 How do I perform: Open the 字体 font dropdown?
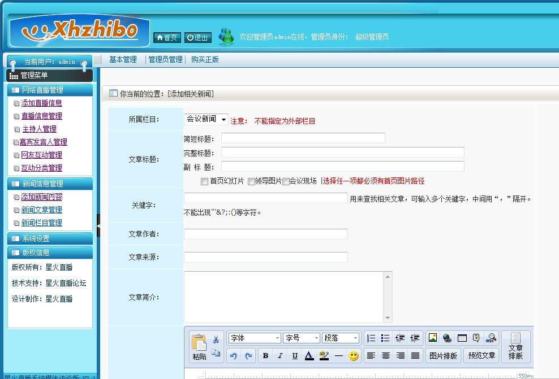pos(255,338)
